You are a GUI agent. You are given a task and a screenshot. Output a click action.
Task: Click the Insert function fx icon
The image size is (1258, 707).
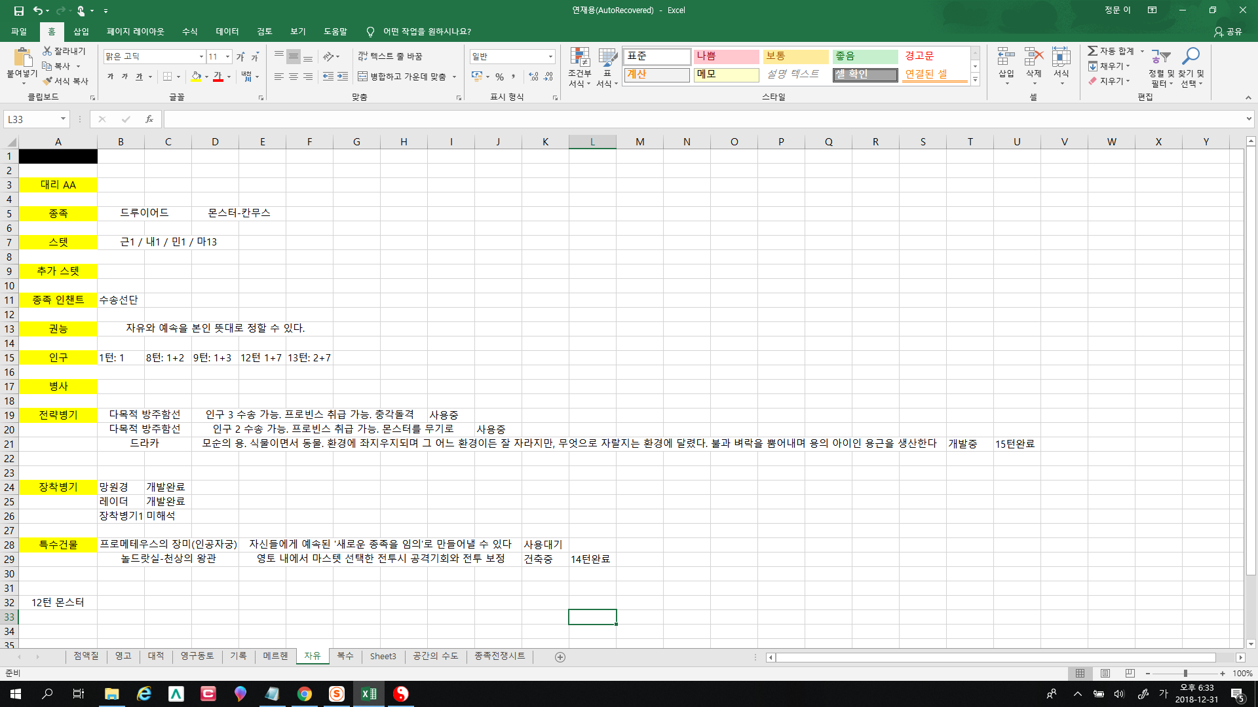149,119
